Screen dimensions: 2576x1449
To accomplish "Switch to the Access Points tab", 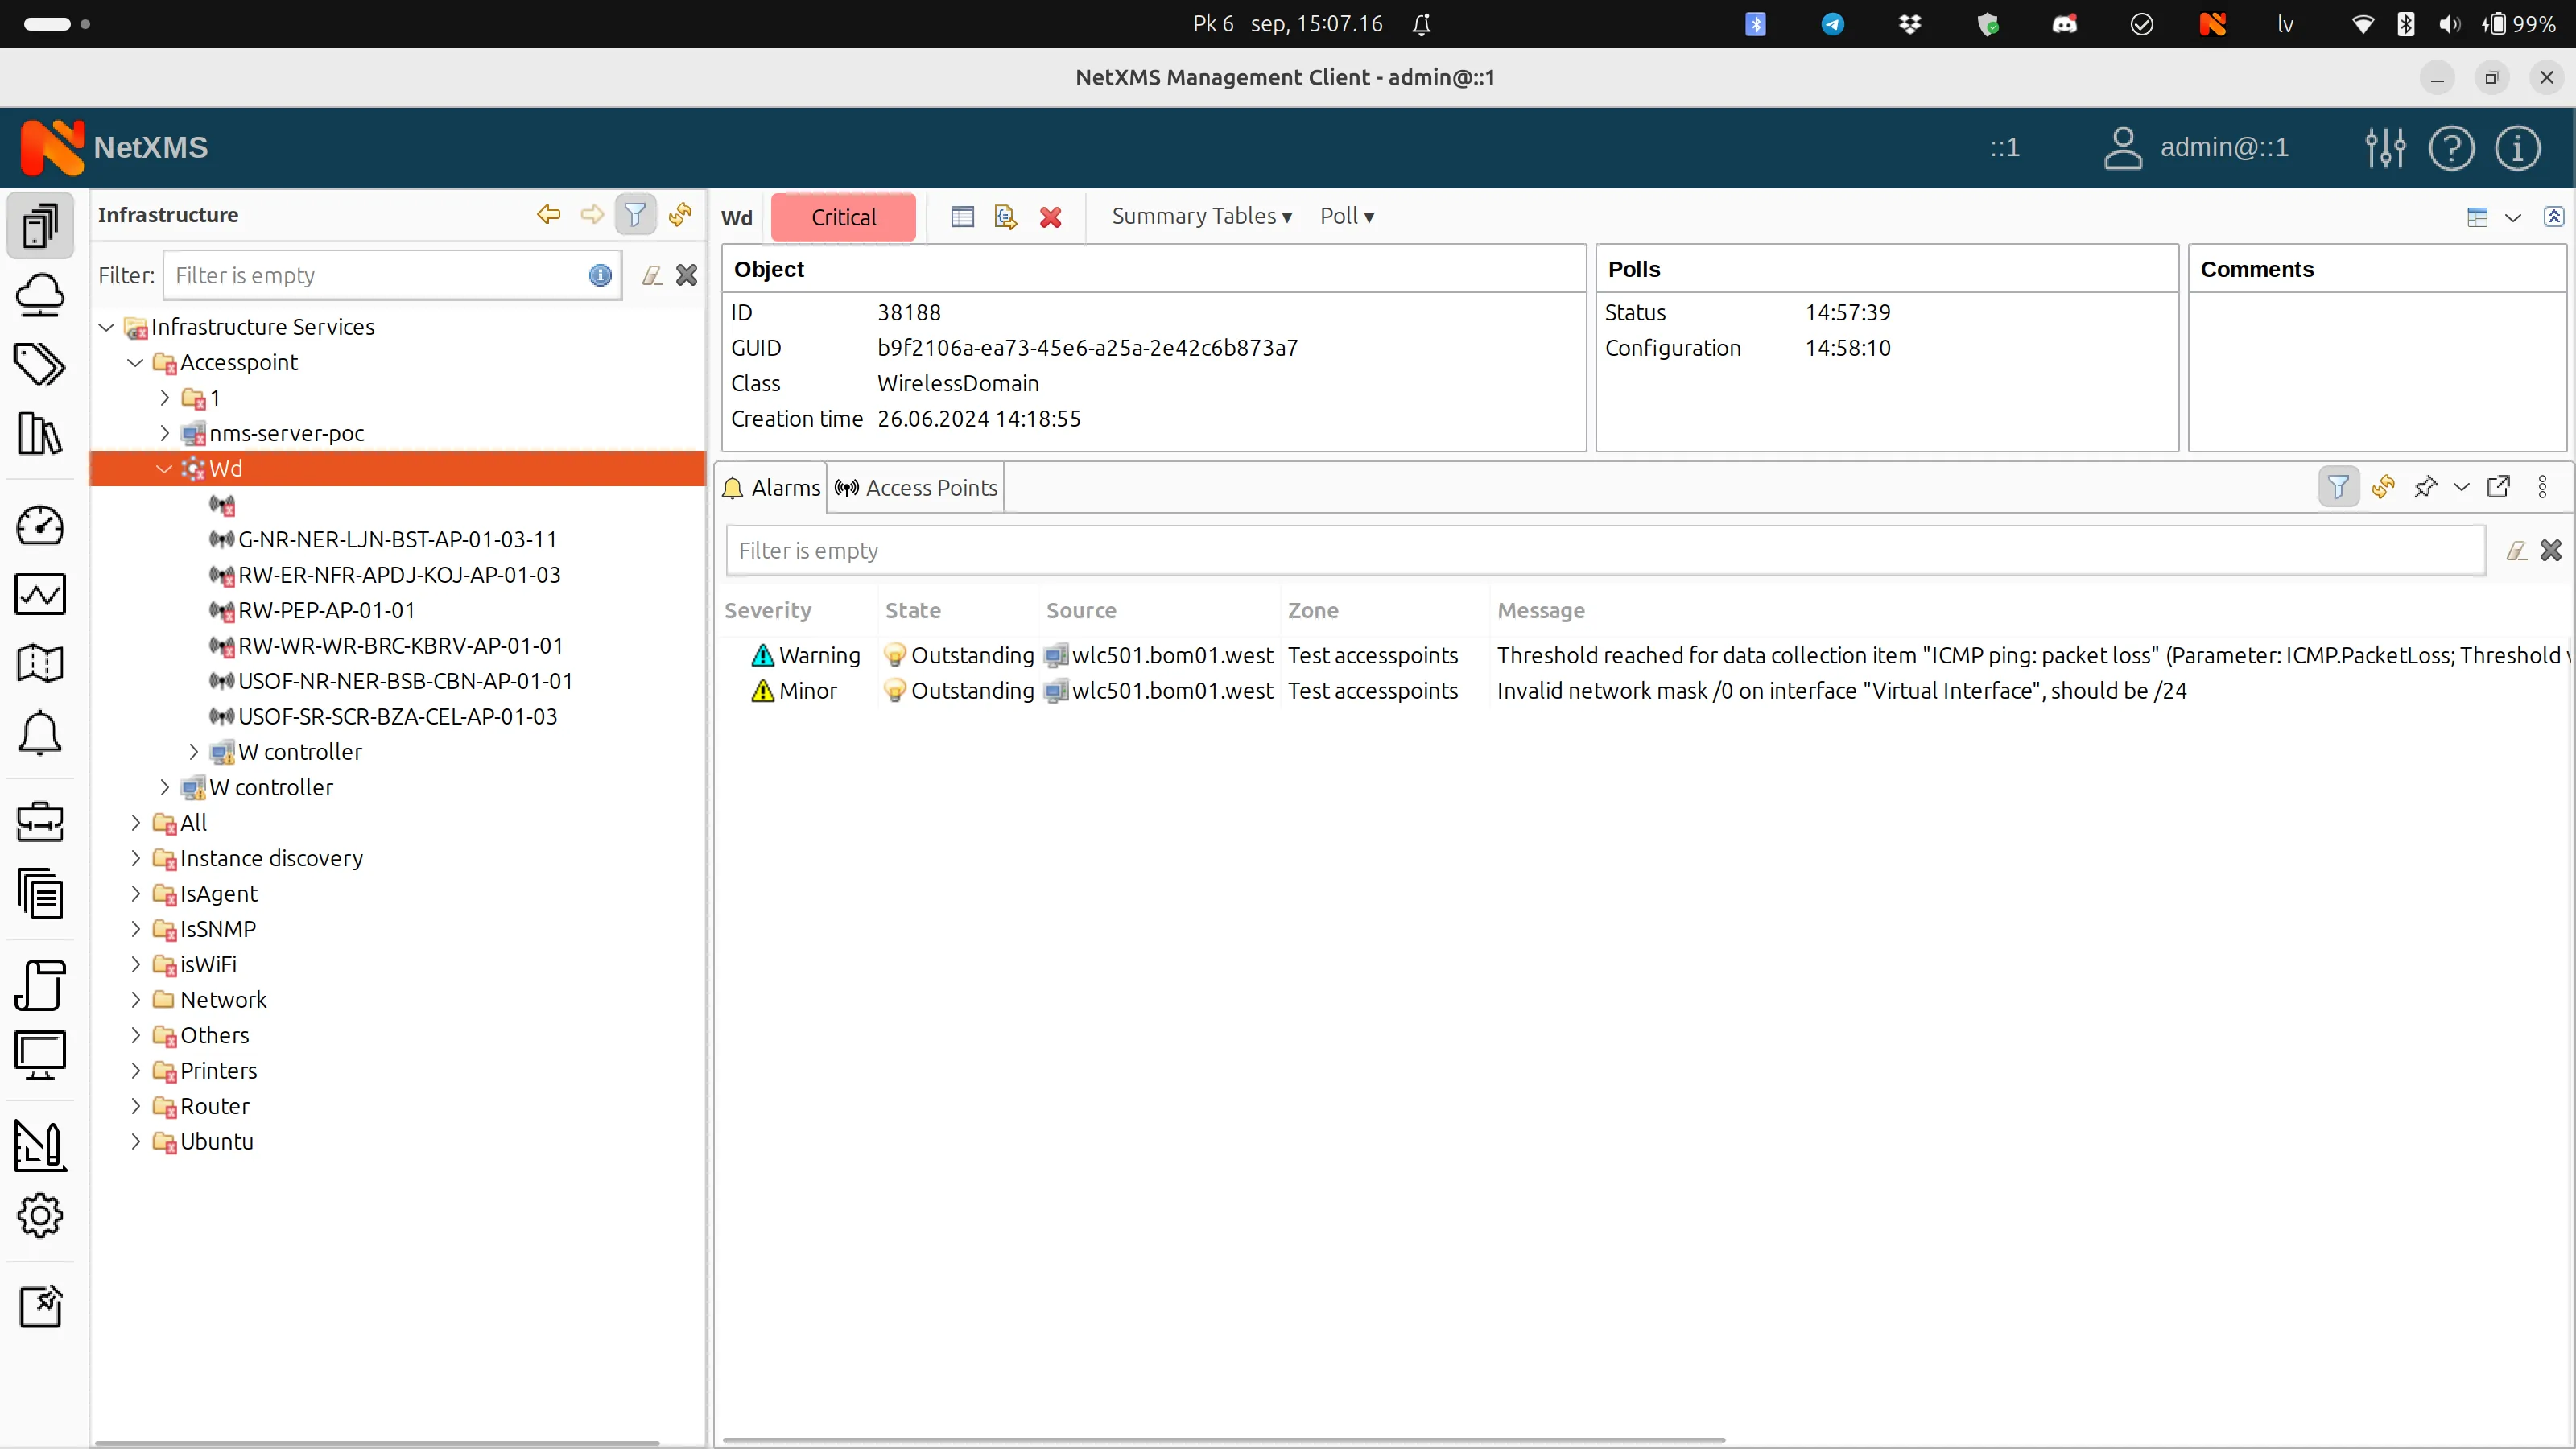I will pos(915,487).
